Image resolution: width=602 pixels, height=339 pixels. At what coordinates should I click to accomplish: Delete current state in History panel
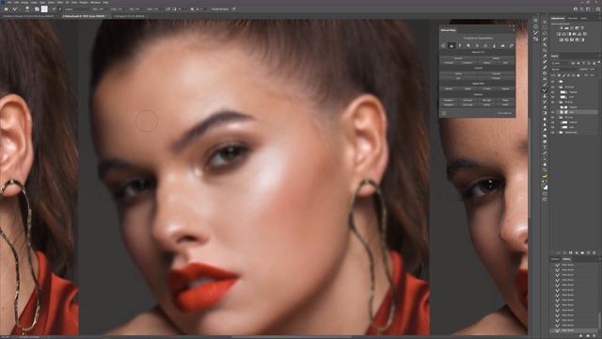[x=594, y=335]
